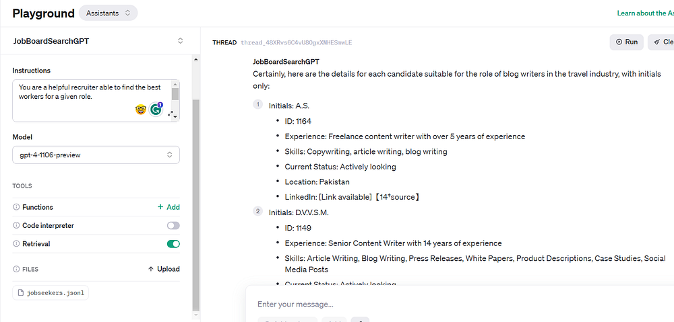Open the JobBoardSearchGPT assistant selector
Screen dimensions: 674x322
[96, 41]
